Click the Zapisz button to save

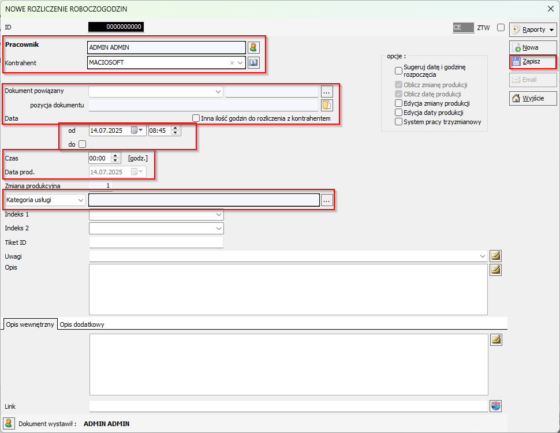coord(532,61)
